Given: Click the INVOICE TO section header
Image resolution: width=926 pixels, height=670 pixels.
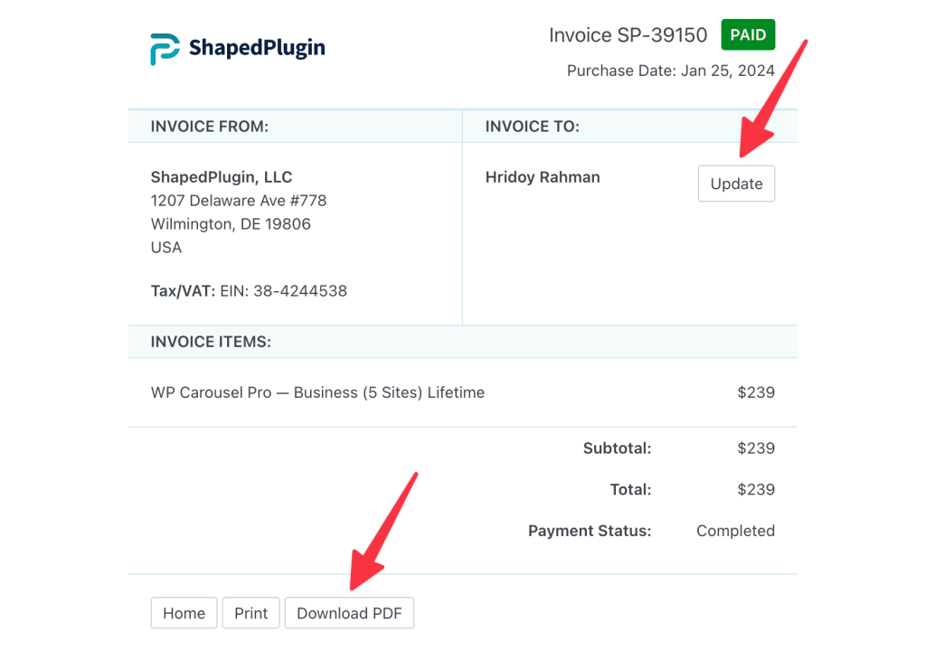Looking at the screenshot, I should [533, 127].
